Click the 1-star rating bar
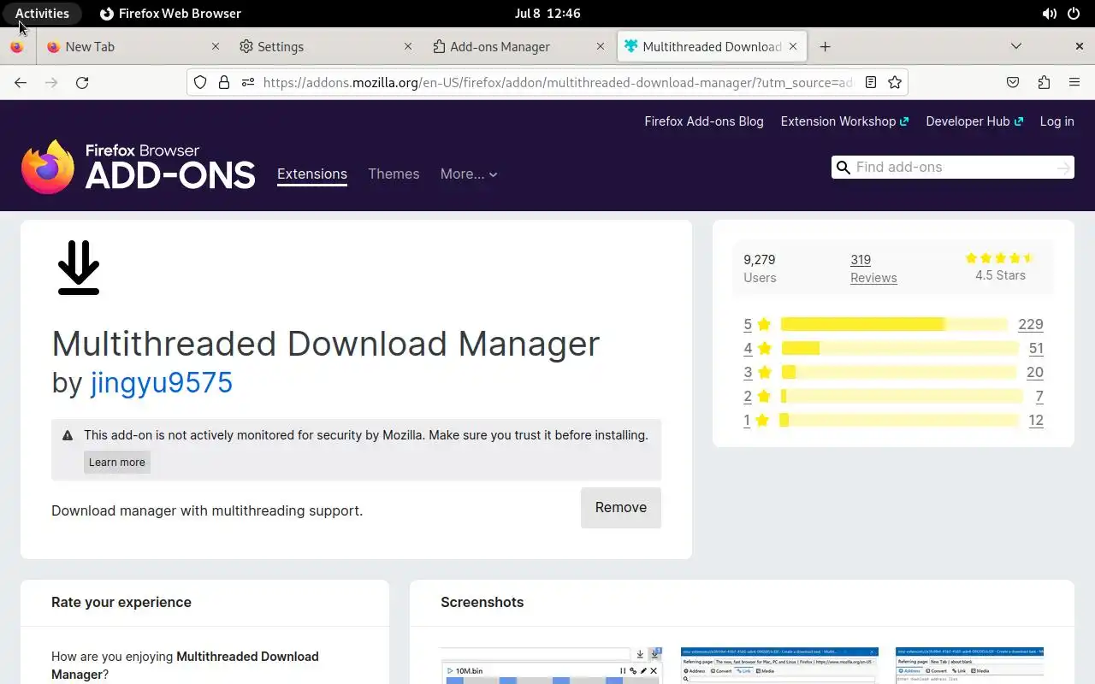 (x=899, y=421)
